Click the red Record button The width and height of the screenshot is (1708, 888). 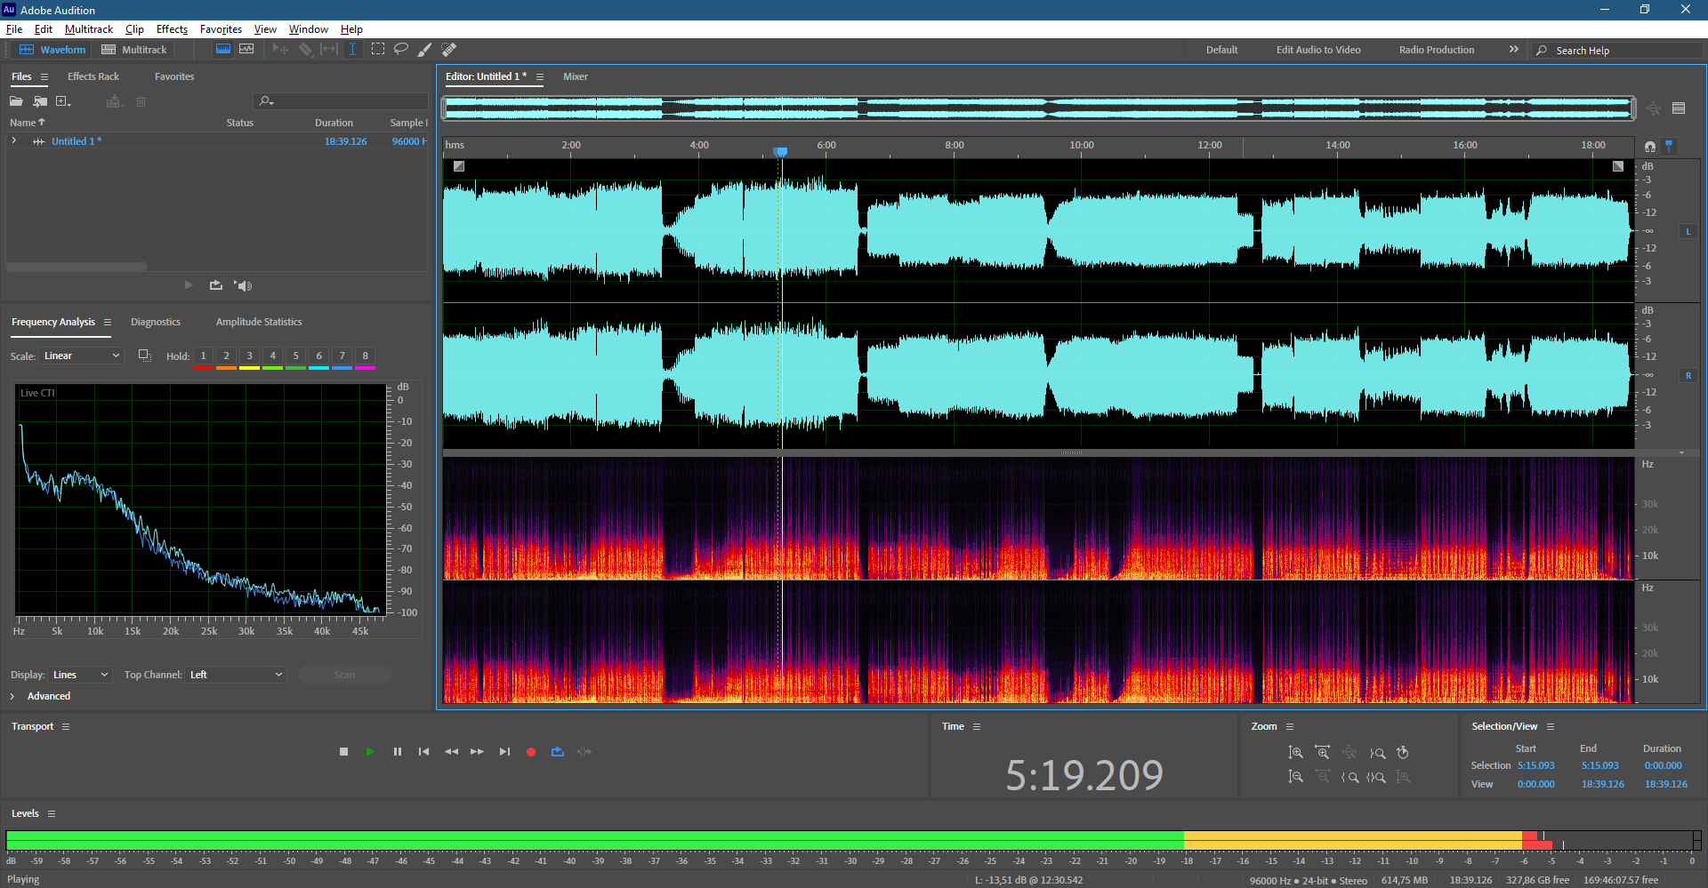pyautogui.click(x=531, y=752)
